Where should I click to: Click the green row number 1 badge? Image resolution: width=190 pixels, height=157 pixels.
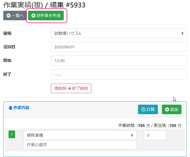point(12,134)
